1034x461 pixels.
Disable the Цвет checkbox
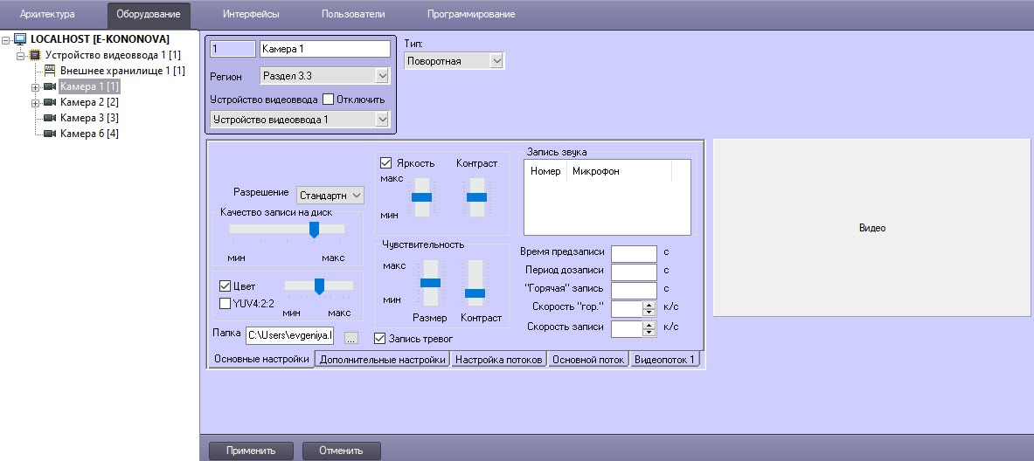click(x=225, y=286)
